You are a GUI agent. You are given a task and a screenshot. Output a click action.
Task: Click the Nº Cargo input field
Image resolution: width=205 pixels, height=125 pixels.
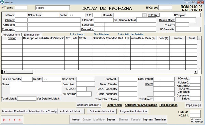pos(165,8)
